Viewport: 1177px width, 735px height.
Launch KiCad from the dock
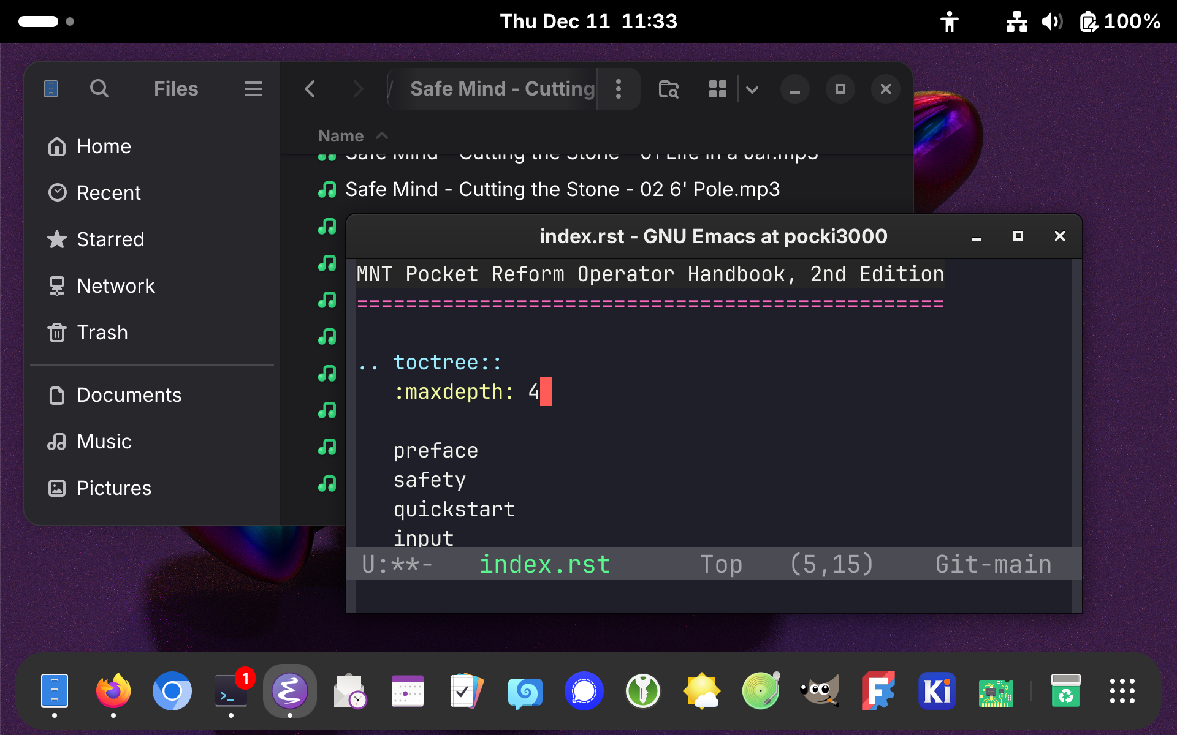coord(937,691)
